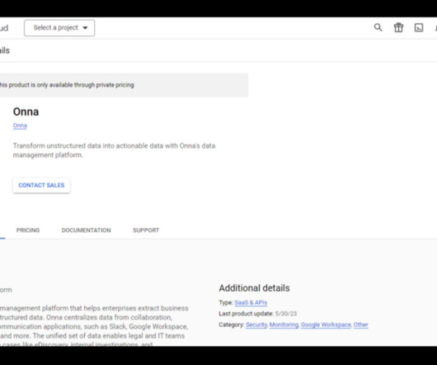Open the Other category link
Viewport: 437px width, 365px height.
pos(361,325)
